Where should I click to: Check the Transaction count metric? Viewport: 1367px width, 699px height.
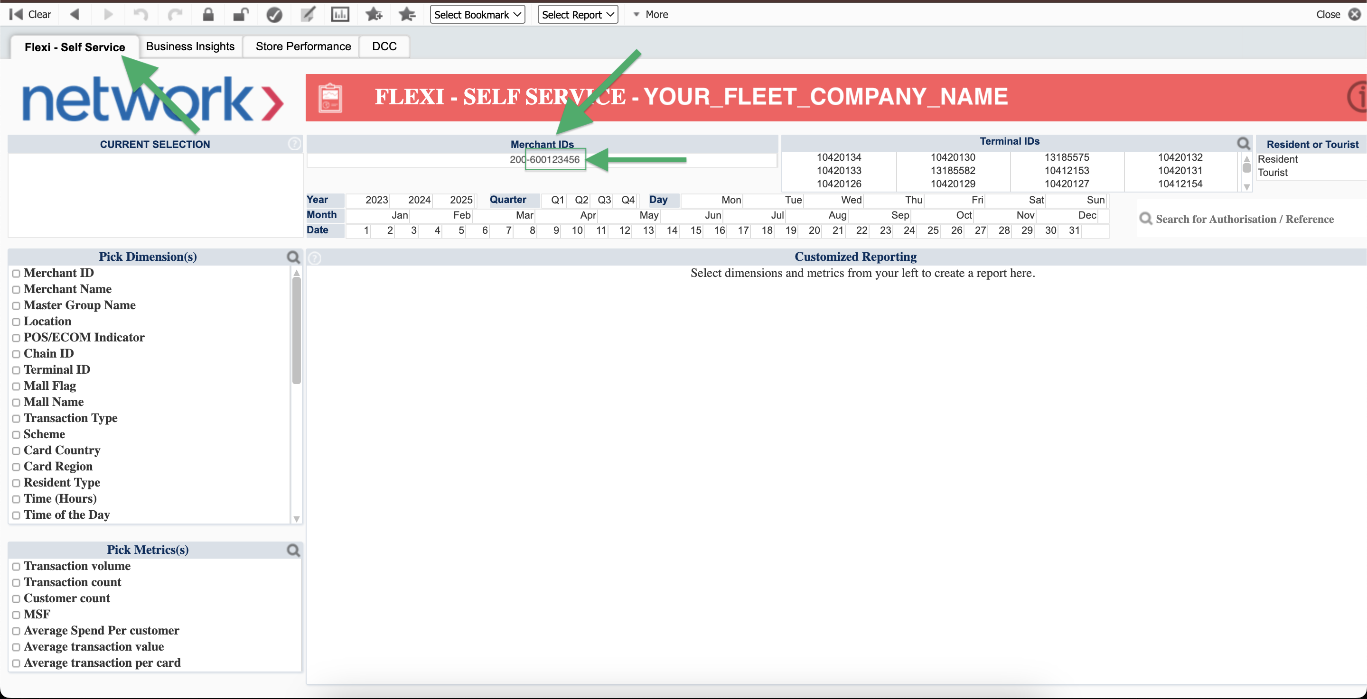tap(16, 583)
